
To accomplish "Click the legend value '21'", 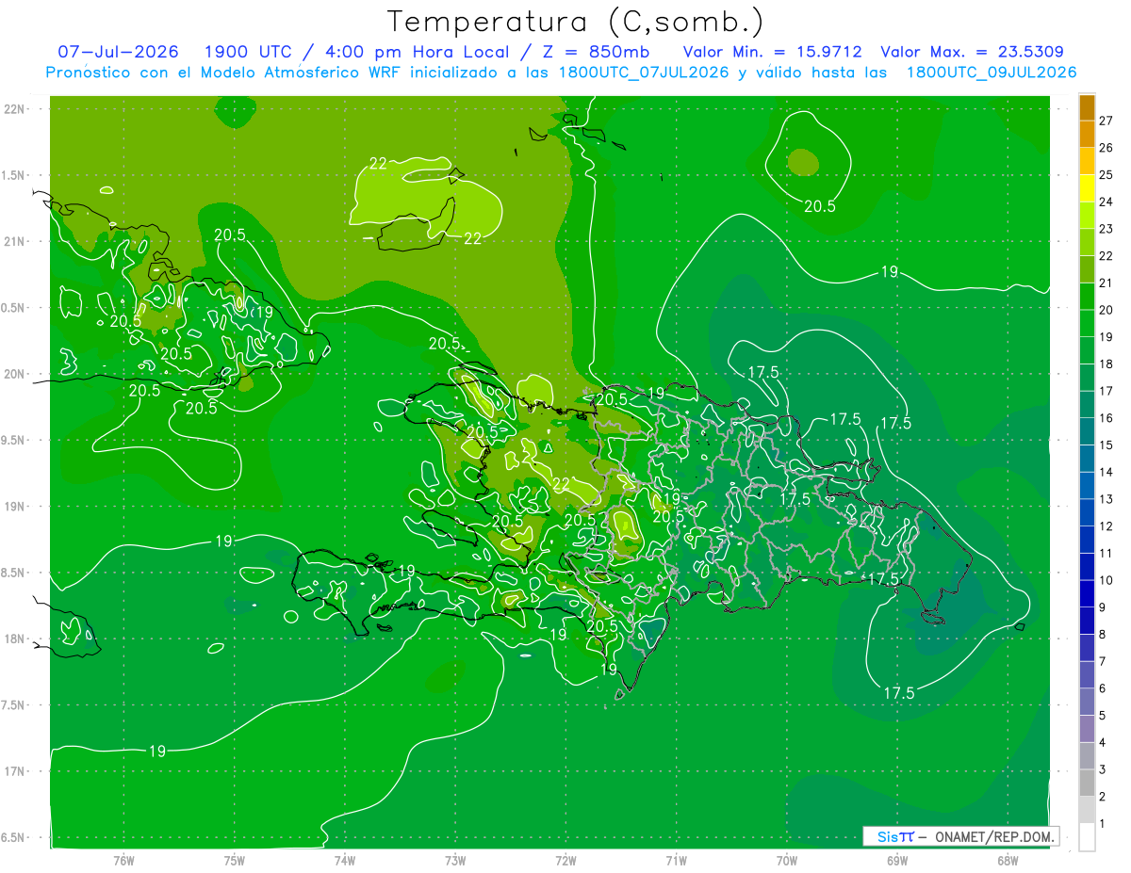I will coord(1106,283).
